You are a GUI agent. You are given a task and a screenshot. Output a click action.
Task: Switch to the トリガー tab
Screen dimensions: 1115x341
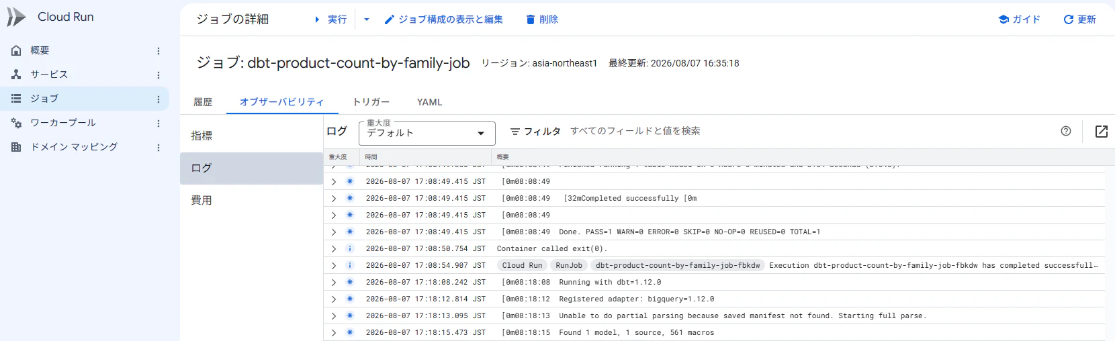click(371, 102)
